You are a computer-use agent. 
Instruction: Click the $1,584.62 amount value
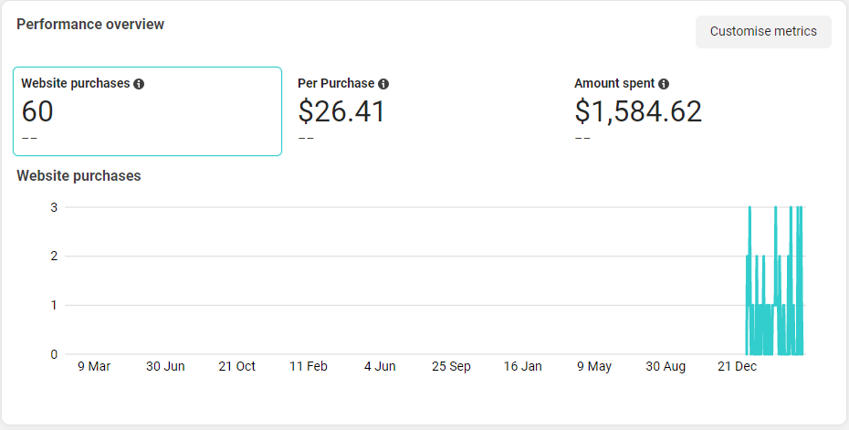638,111
